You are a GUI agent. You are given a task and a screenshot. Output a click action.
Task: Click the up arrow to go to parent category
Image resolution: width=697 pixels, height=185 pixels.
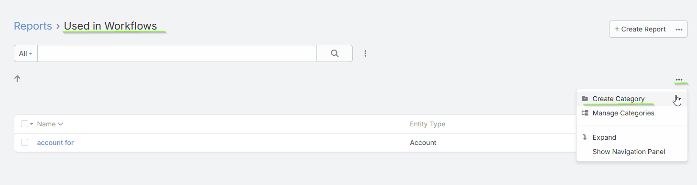pyautogui.click(x=17, y=79)
